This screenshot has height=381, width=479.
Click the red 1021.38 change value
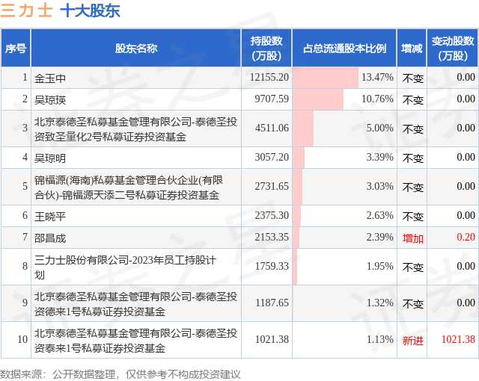(x=458, y=339)
